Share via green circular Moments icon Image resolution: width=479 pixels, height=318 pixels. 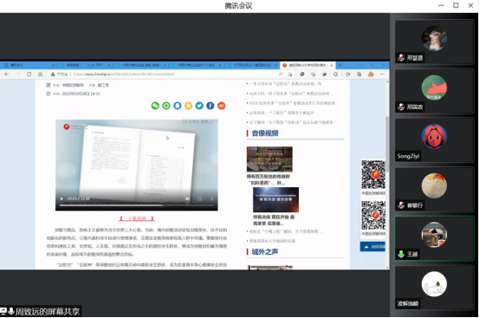tap(166, 106)
